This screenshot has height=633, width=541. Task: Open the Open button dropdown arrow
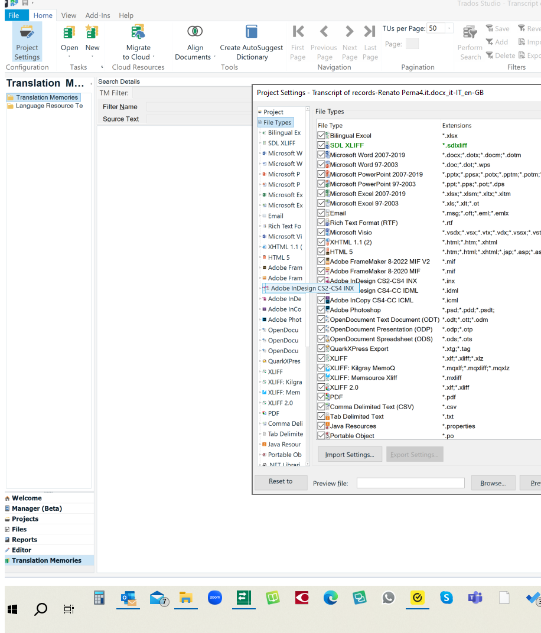point(70,57)
